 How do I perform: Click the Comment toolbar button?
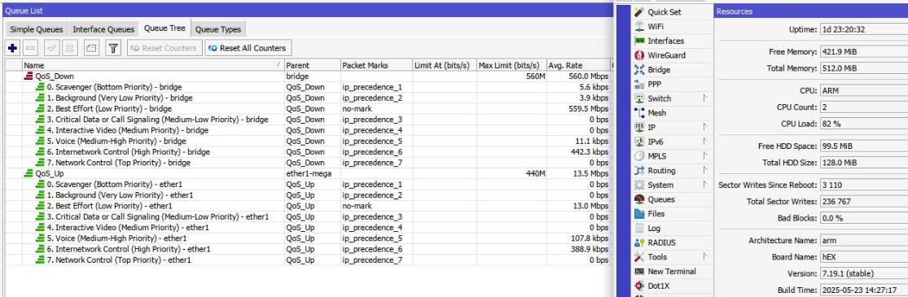point(91,48)
